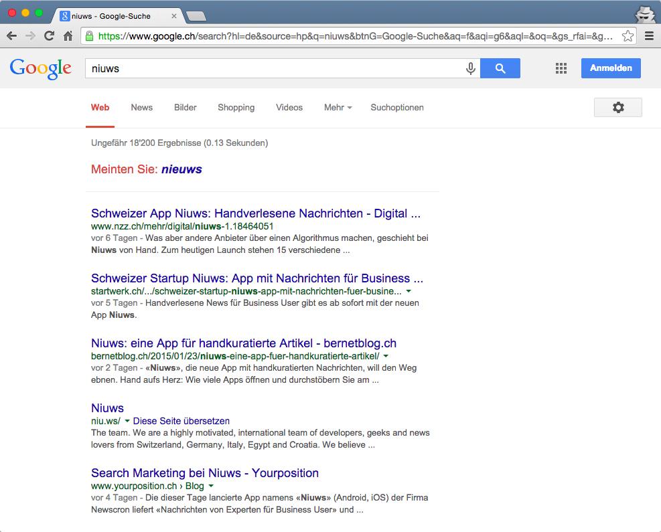661x532 pixels.
Task: Bookmark this page with the star icon
Action: (628, 36)
